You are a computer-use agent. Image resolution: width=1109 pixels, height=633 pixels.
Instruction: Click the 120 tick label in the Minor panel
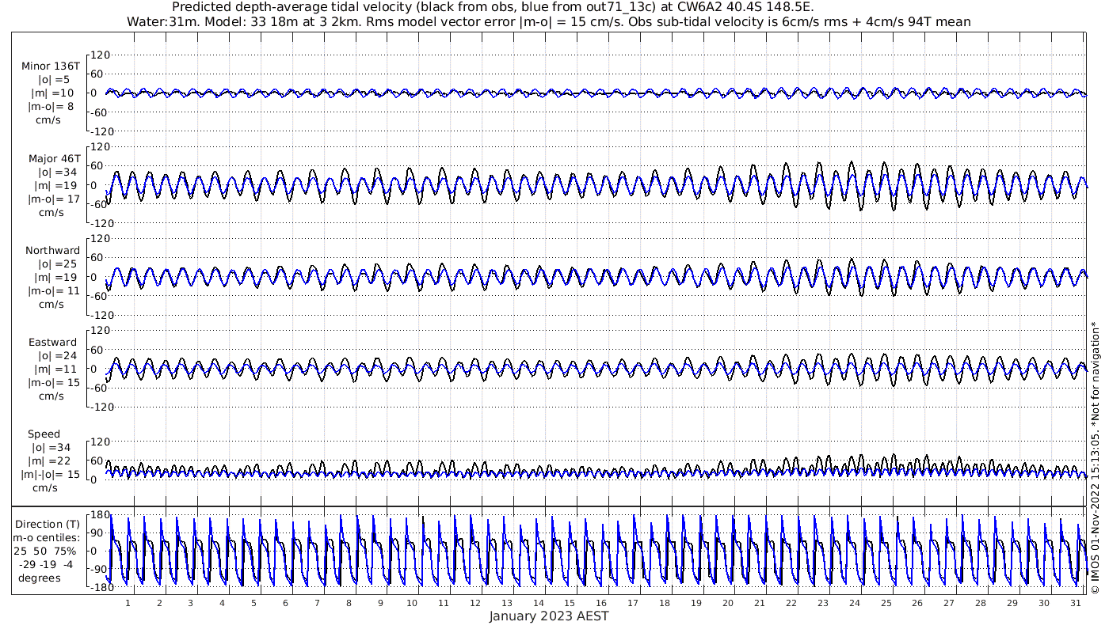click(x=101, y=55)
